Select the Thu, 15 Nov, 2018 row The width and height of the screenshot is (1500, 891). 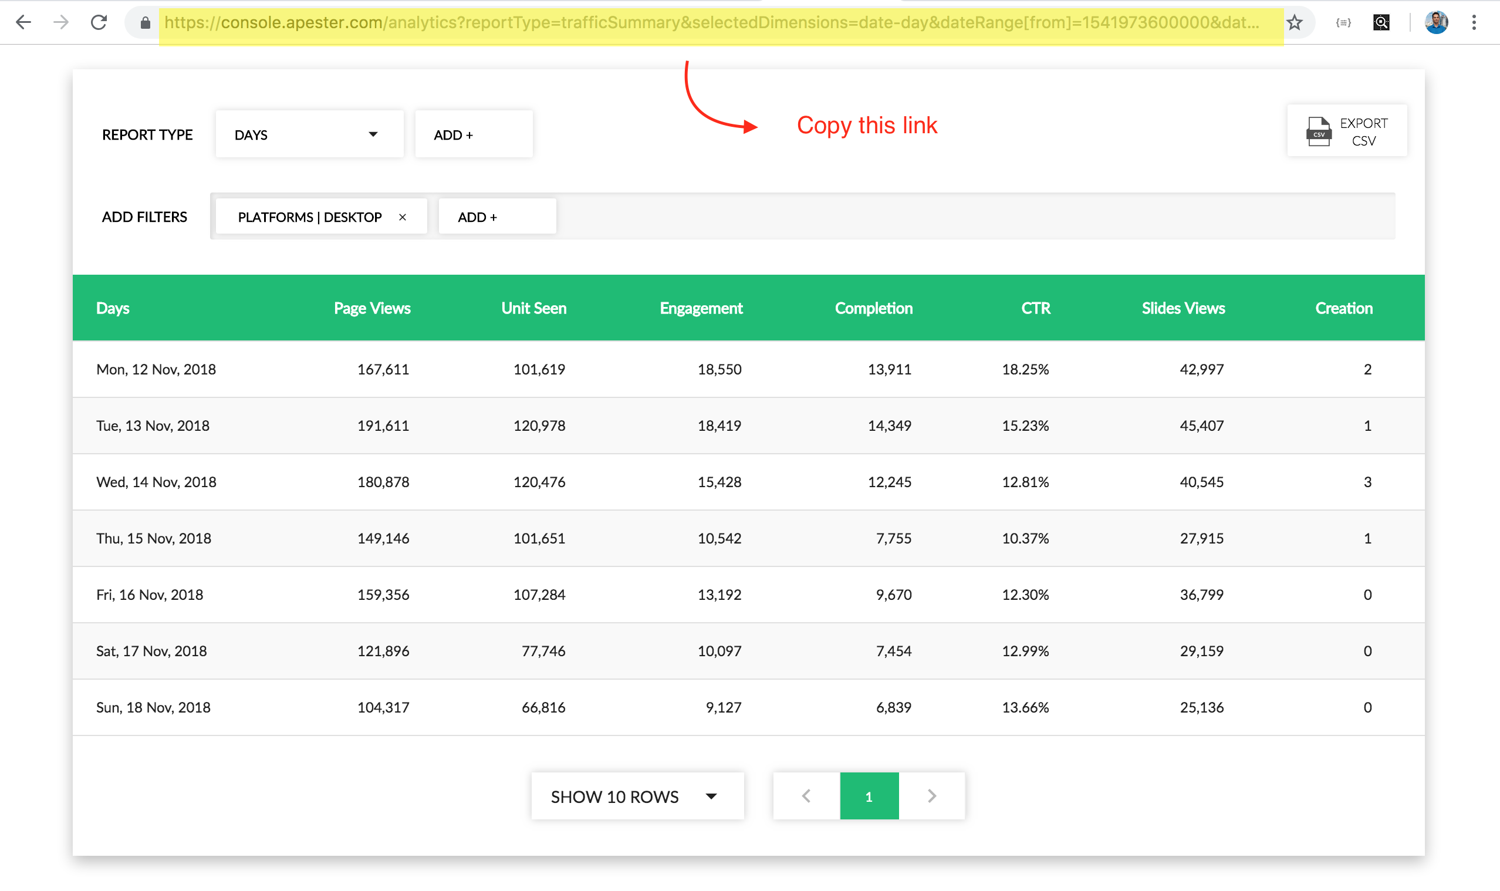point(748,539)
